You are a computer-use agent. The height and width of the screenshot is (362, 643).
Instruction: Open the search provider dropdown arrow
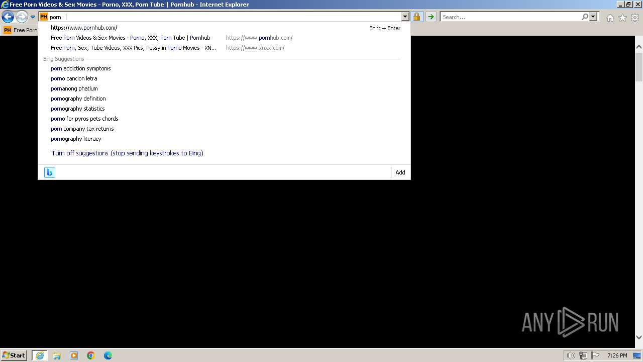point(593,17)
